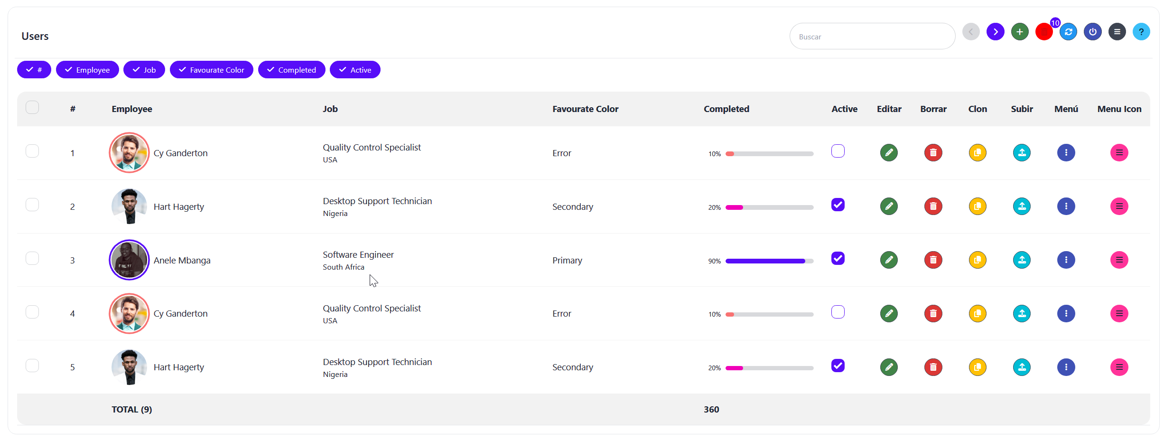The image size is (1164, 441).
Task: Go to next page with purple arrow
Action: [996, 32]
